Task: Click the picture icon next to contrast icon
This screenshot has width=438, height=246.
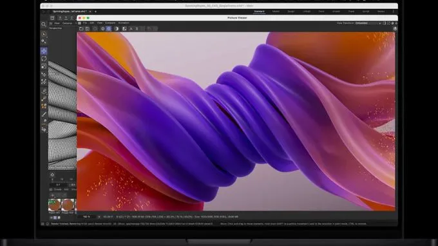Action: tap(124, 29)
